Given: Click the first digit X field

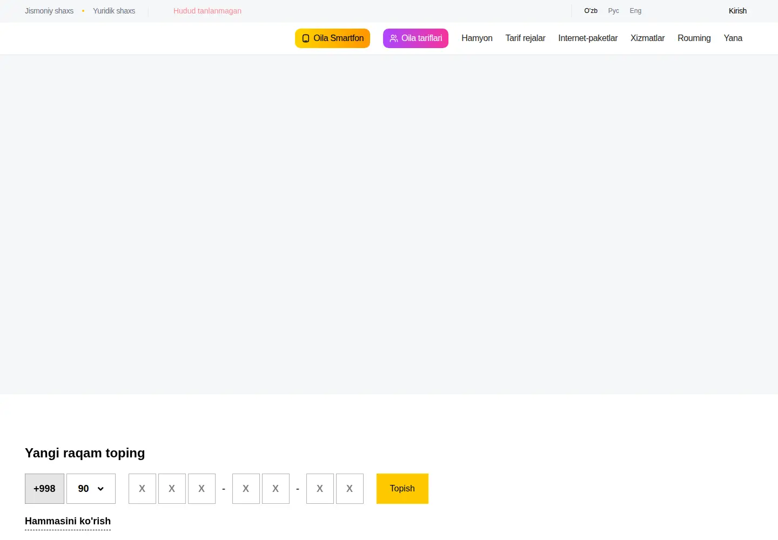Looking at the screenshot, I should [142, 489].
